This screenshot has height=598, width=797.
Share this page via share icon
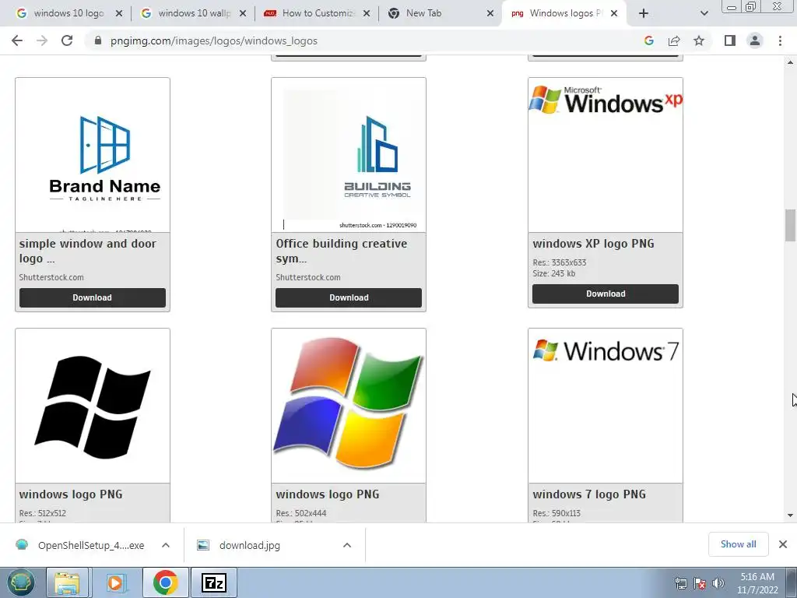[674, 40]
